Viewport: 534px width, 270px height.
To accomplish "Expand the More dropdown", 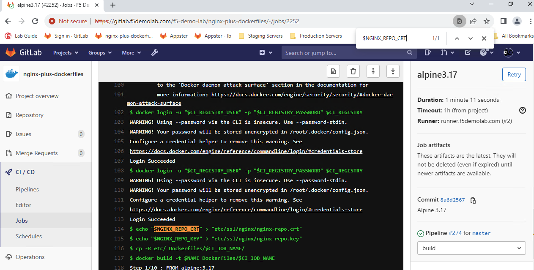I will pos(131,52).
